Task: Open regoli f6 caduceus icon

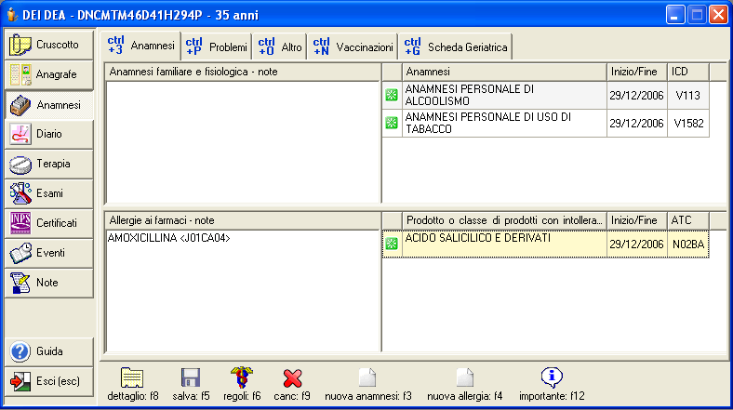Action: (242, 377)
